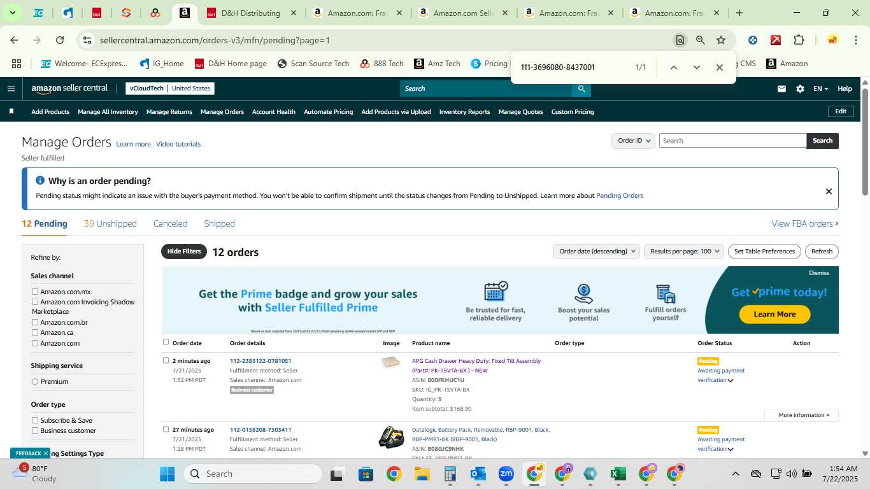Expand Awaiting payment verification for Datalogic order
Image resolution: width=870 pixels, height=489 pixels.
click(731, 450)
